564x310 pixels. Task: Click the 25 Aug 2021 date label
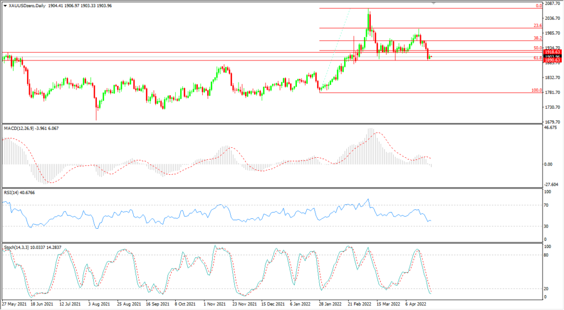128,304
